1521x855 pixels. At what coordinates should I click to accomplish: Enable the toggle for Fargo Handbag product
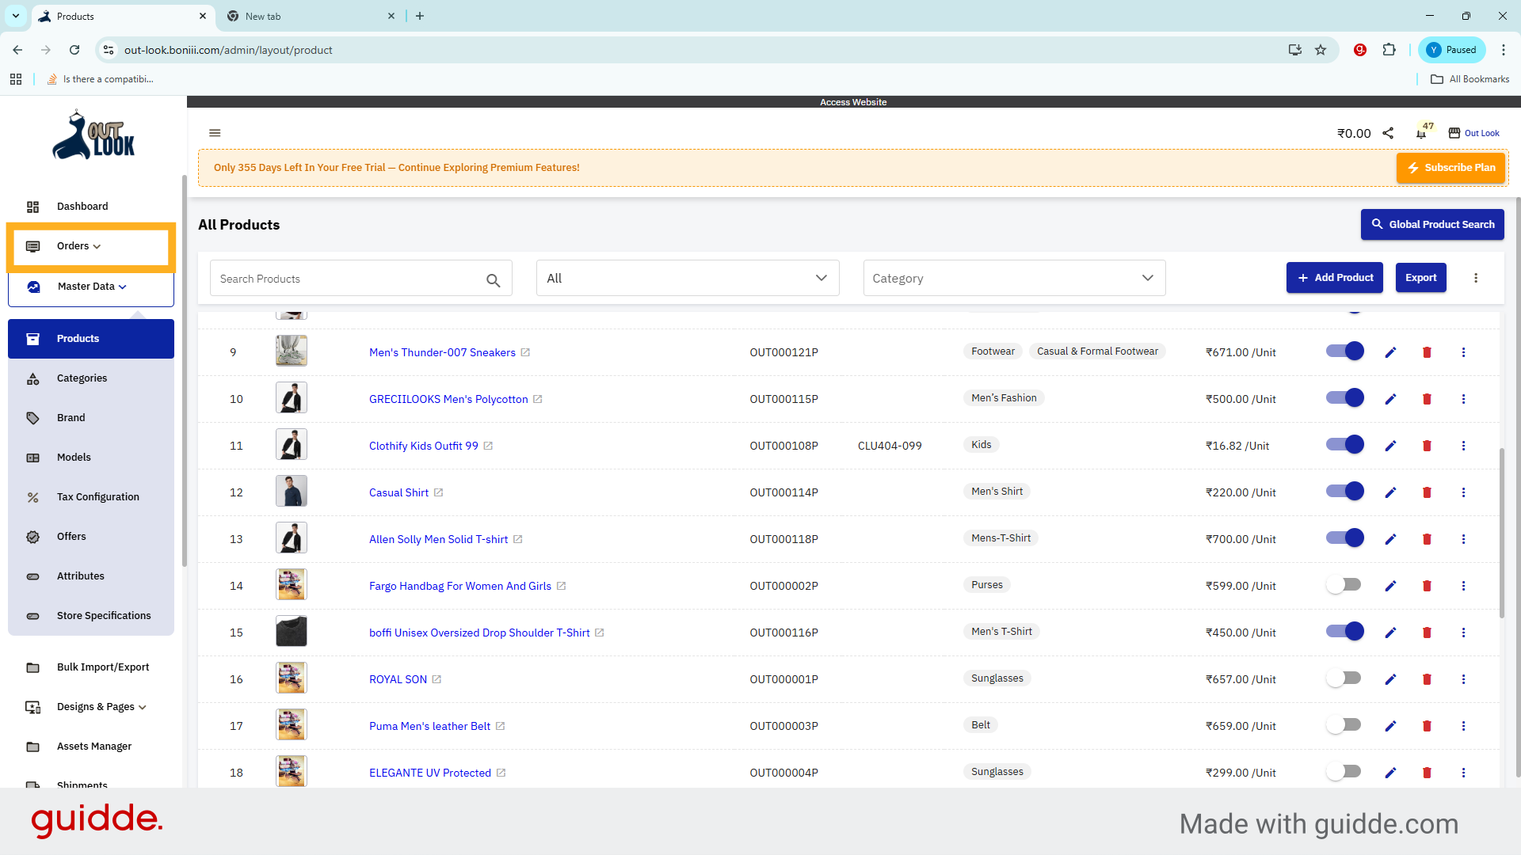[x=1344, y=585]
